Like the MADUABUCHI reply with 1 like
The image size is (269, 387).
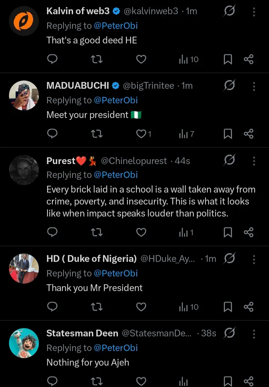(141, 134)
